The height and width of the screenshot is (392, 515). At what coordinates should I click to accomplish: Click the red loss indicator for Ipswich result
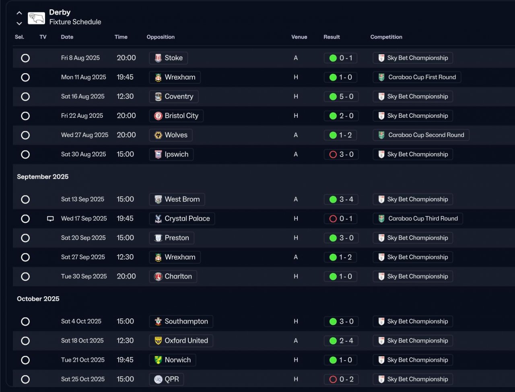pos(333,154)
